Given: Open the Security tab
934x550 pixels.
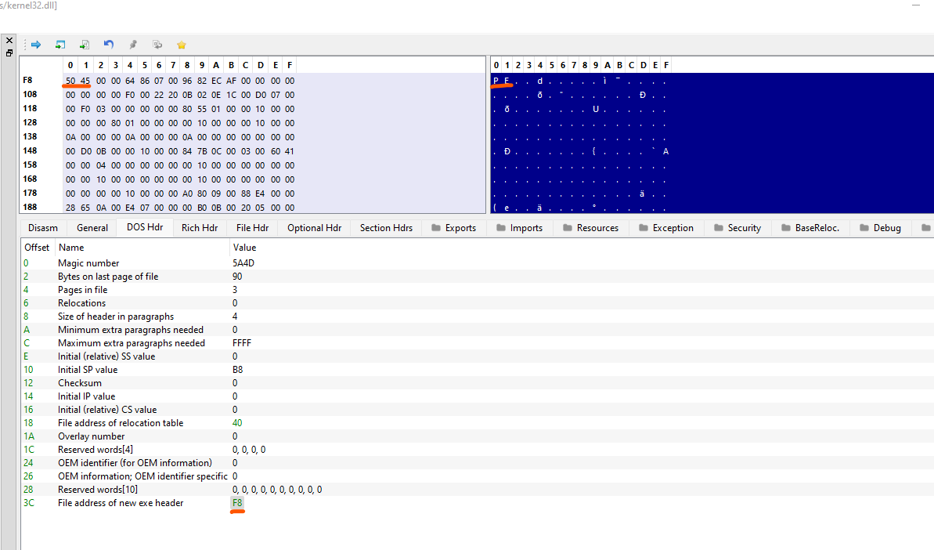Looking at the screenshot, I should pos(737,228).
